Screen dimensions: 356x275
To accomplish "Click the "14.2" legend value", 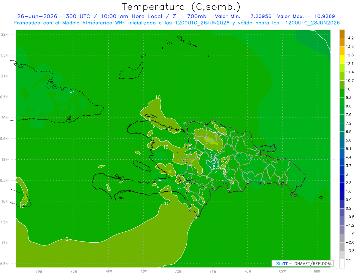I will [x=350, y=38].
